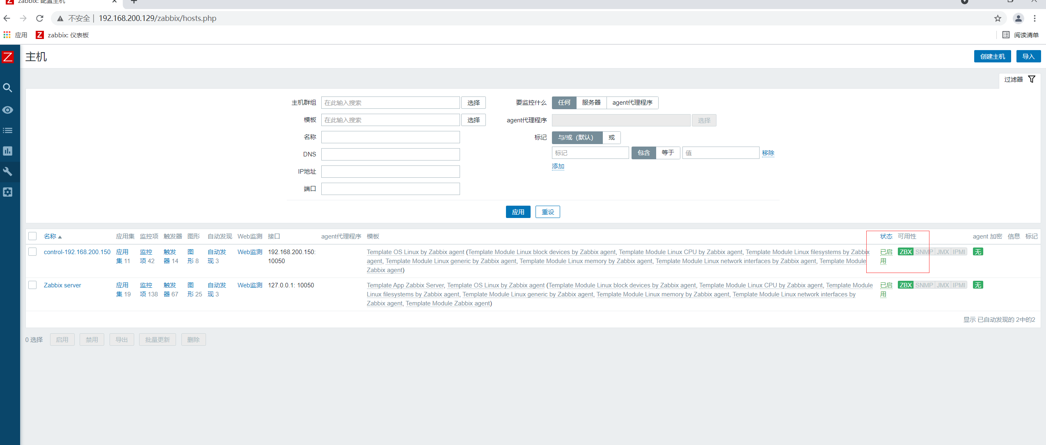The image size is (1046, 445).
Task: Open Inventory list icon in sidebar
Action: pyautogui.click(x=8, y=131)
